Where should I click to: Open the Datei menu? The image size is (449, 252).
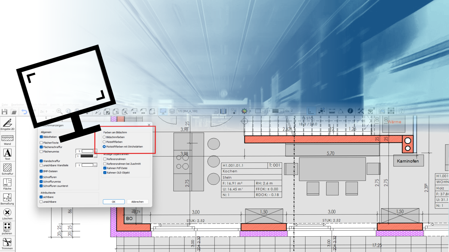point(5,105)
